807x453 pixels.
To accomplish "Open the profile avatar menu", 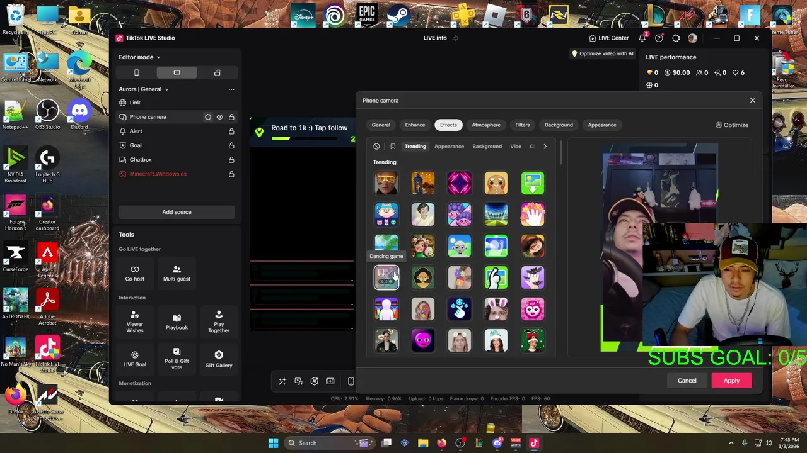I will tap(692, 38).
